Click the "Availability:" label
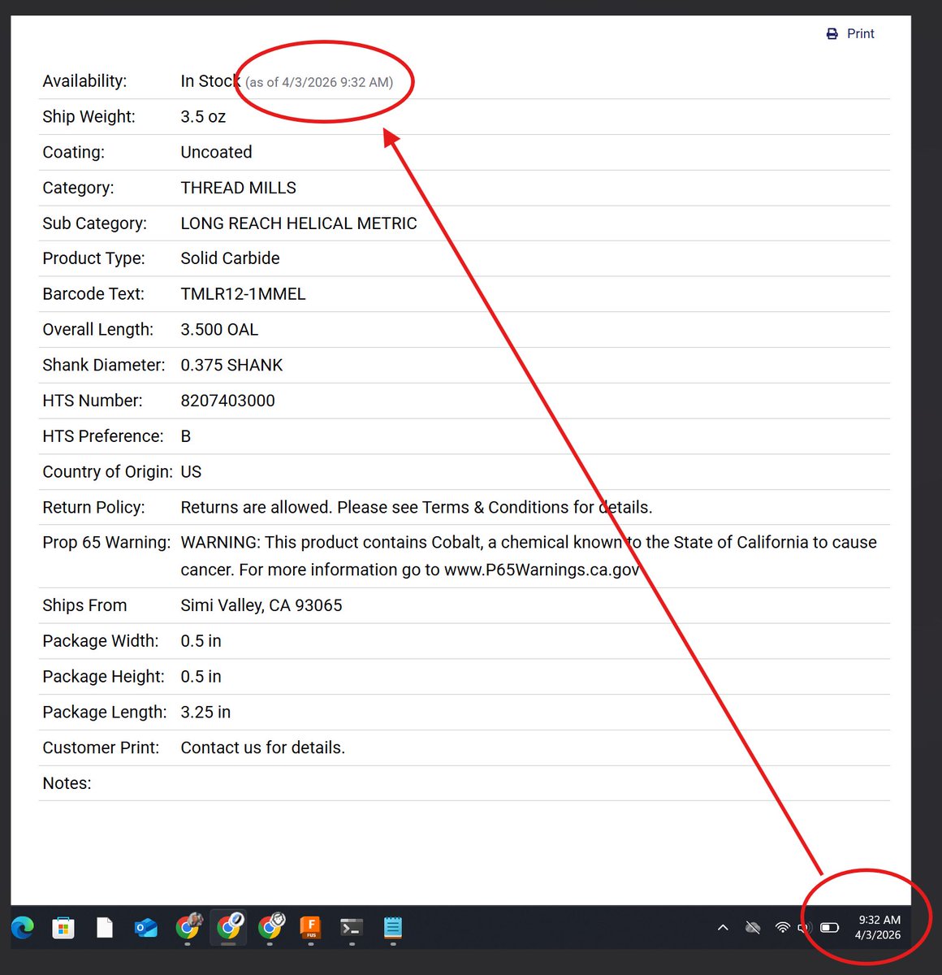Screen dimensions: 942x975 (x=84, y=81)
